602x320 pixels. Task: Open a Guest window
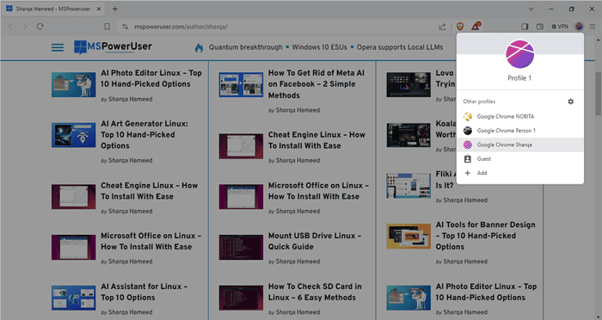(520, 158)
